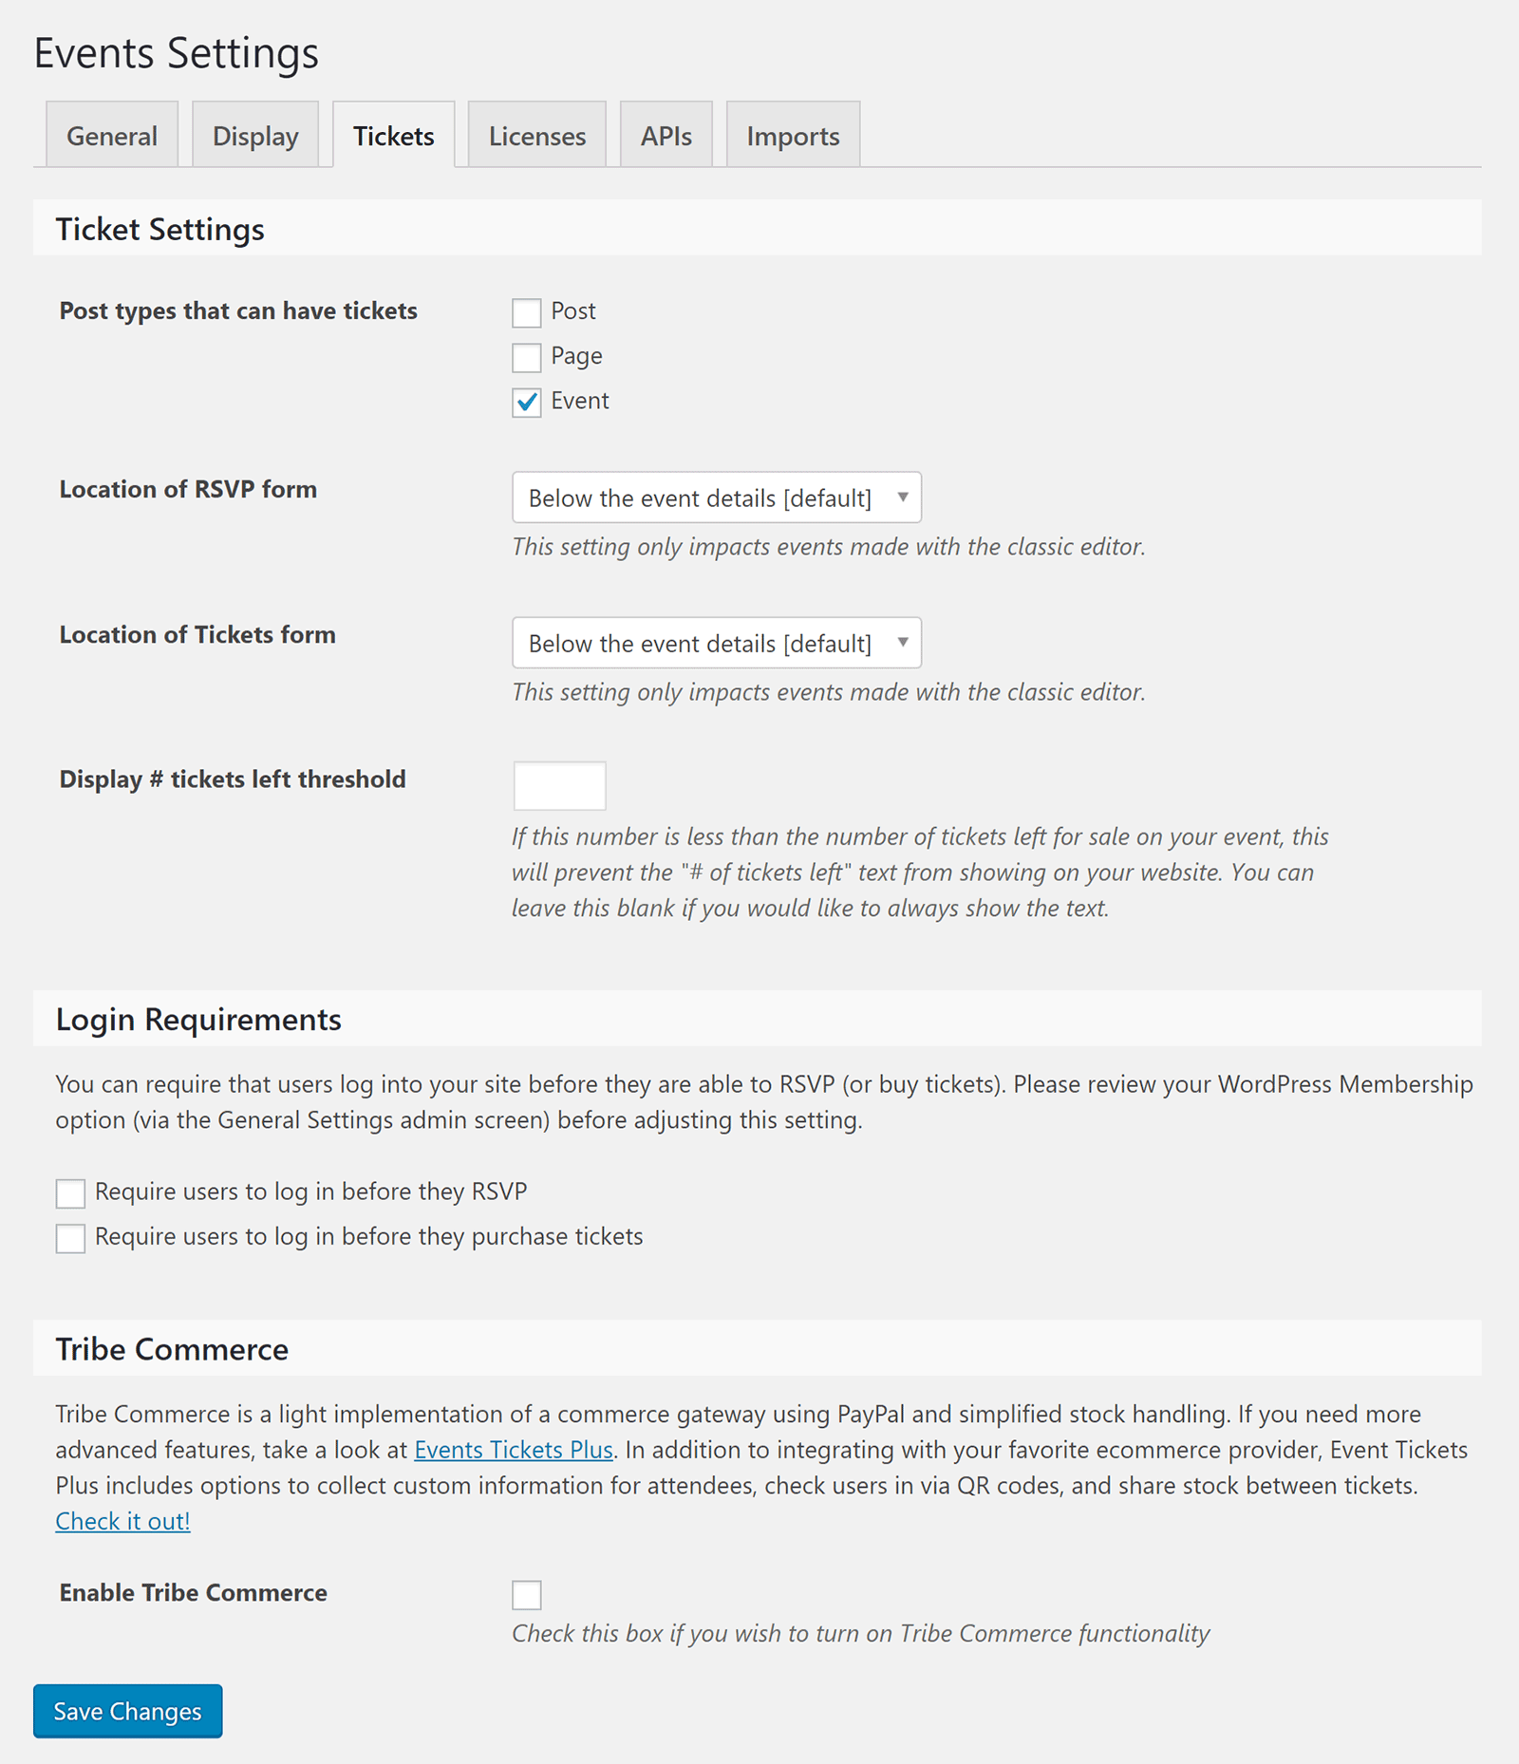Click the Tickets form dropdown arrow
Viewport: 1519px width, 1764px height.
click(x=903, y=642)
